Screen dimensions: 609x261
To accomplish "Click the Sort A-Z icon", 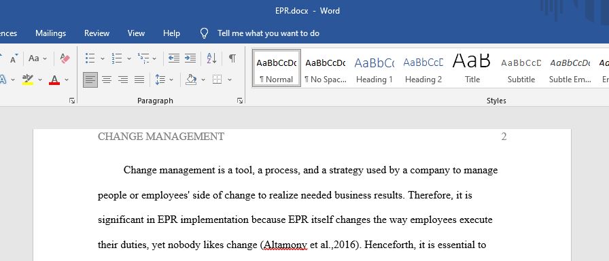I will tap(211, 58).
